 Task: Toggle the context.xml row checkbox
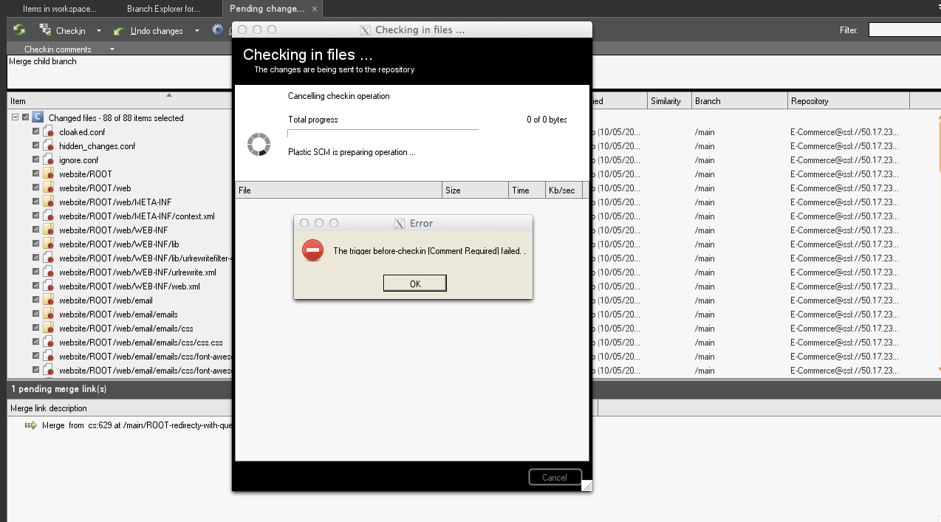(36, 216)
